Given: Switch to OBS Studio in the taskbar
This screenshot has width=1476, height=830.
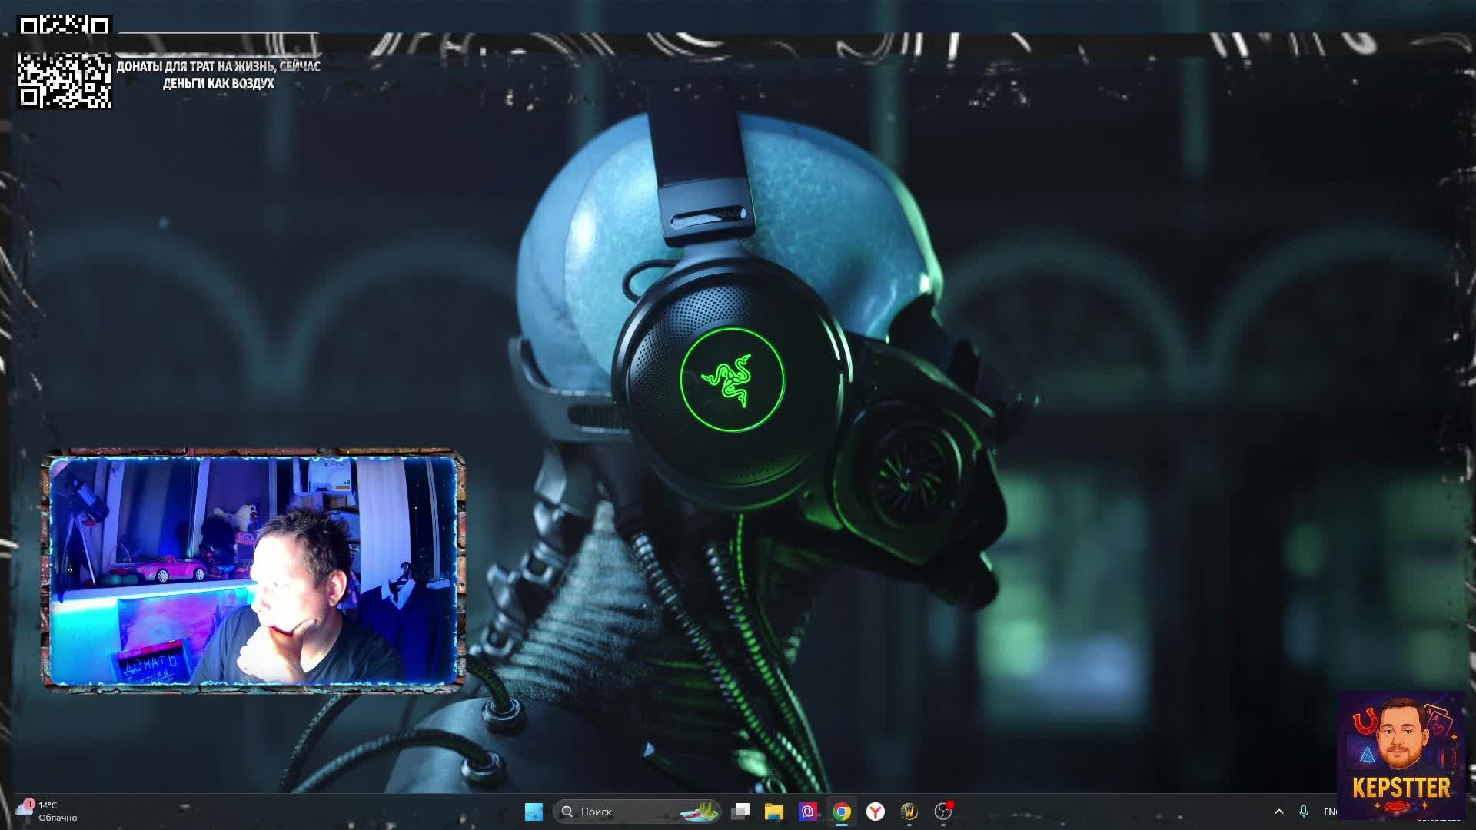Looking at the screenshot, I should click(943, 812).
